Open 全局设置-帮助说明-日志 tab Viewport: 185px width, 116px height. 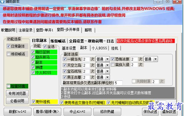(91, 41)
